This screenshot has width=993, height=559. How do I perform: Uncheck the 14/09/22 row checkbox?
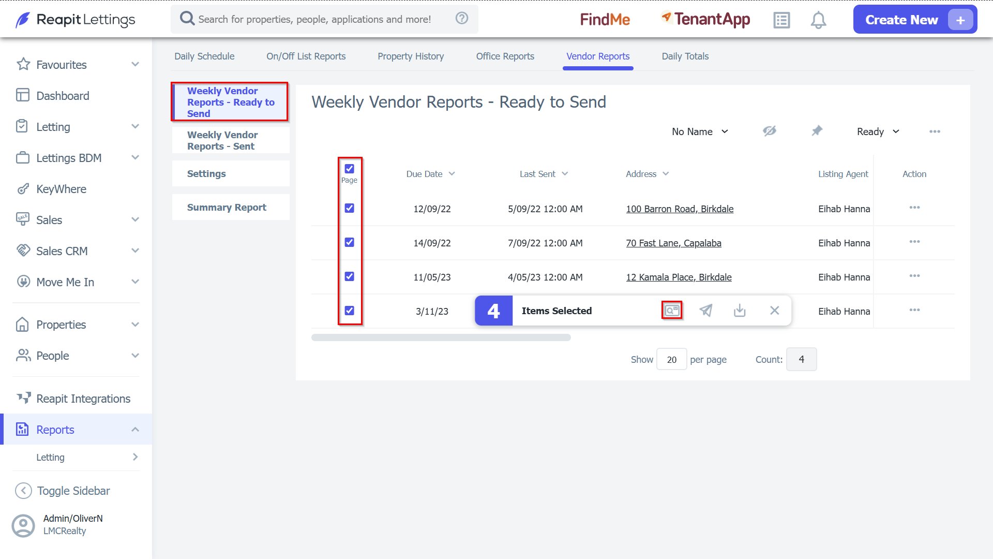coord(350,242)
